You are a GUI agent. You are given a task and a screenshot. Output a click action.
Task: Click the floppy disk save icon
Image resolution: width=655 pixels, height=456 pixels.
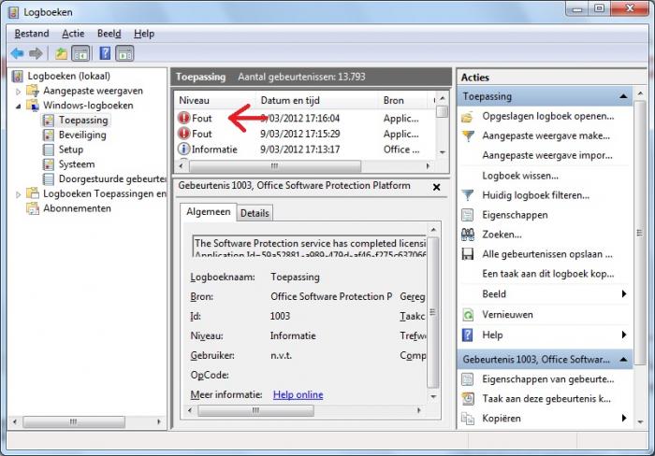[468, 254]
